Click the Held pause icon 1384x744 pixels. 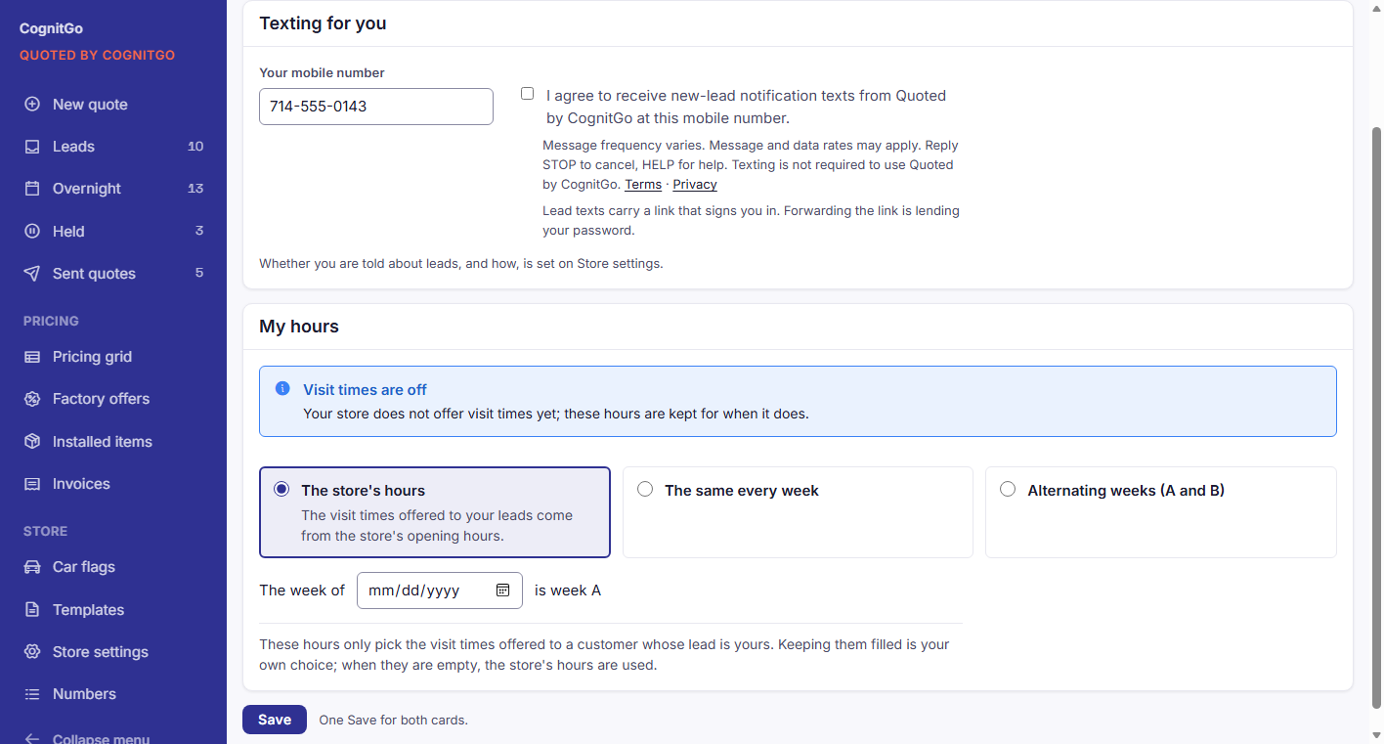(x=32, y=232)
